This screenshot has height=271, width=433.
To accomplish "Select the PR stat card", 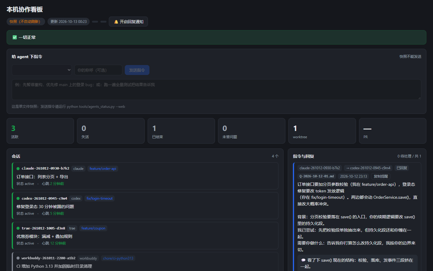I will tap(393, 131).
